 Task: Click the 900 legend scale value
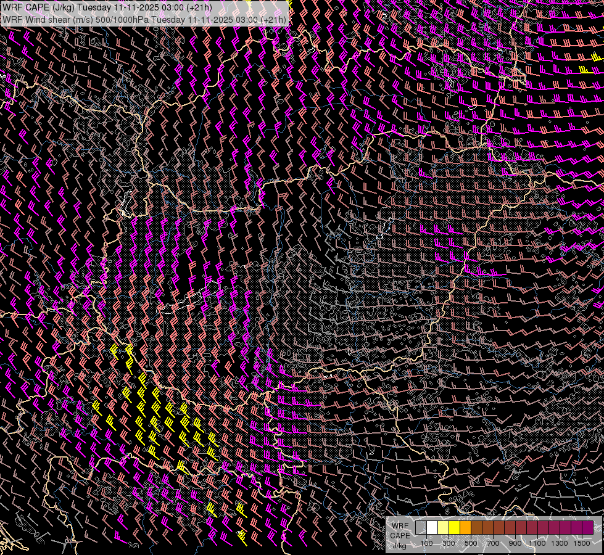click(x=515, y=543)
